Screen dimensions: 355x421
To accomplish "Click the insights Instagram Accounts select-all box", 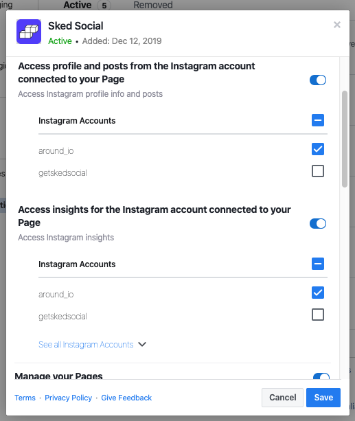I will 318,264.
